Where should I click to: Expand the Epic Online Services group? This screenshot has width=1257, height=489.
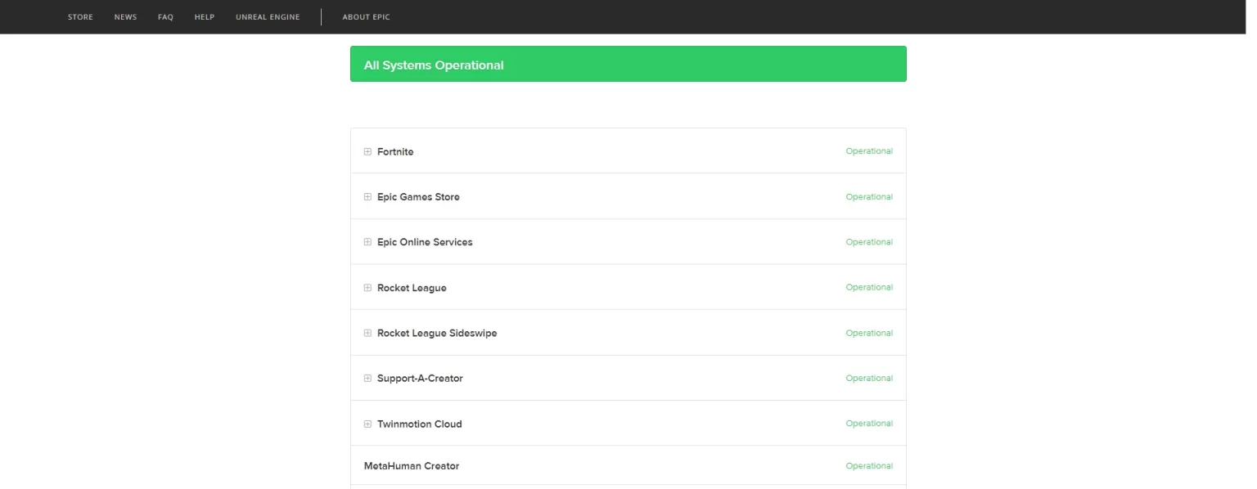[367, 242]
